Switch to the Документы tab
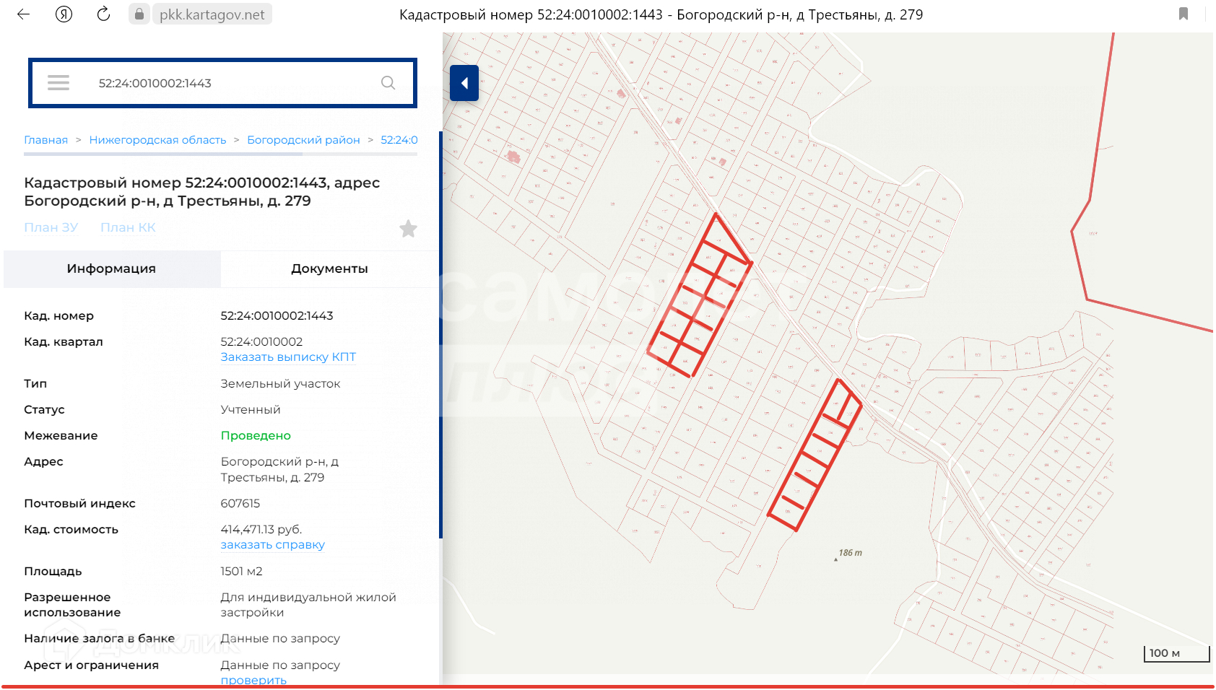The image size is (1216, 690). tap(329, 268)
